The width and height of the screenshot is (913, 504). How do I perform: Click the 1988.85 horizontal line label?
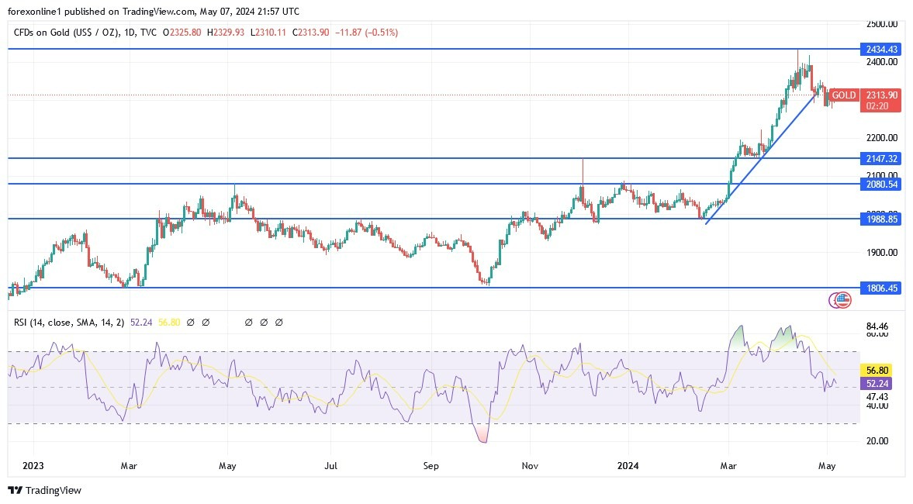coord(882,219)
